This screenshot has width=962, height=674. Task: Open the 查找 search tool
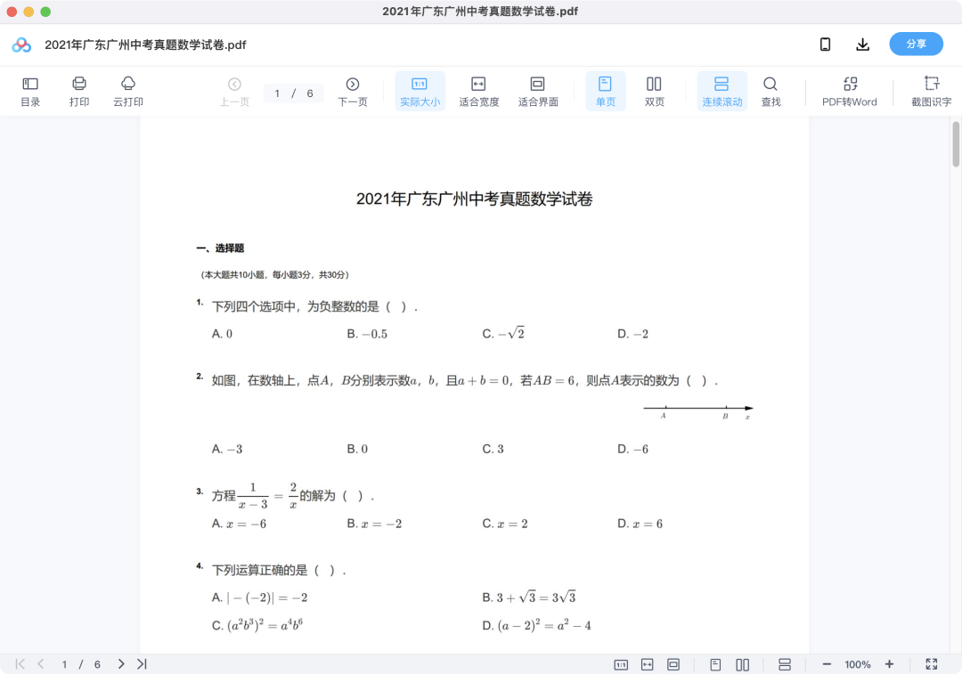click(x=770, y=92)
